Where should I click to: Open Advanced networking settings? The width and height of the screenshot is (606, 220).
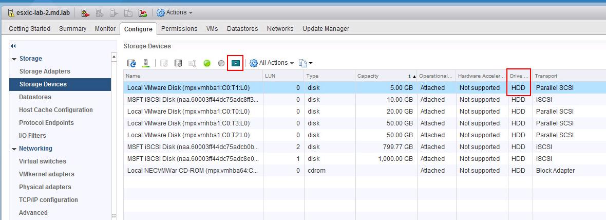33,212
